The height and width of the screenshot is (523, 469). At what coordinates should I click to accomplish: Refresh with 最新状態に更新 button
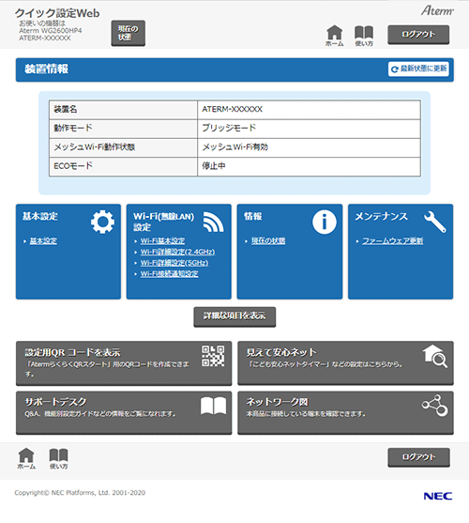[x=418, y=69]
